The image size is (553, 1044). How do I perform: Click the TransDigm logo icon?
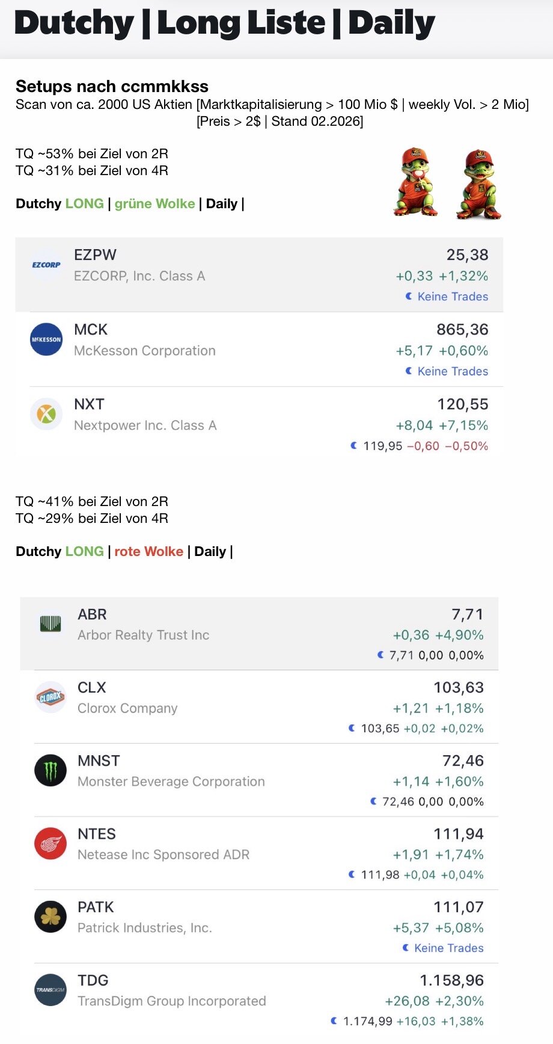click(x=50, y=990)
